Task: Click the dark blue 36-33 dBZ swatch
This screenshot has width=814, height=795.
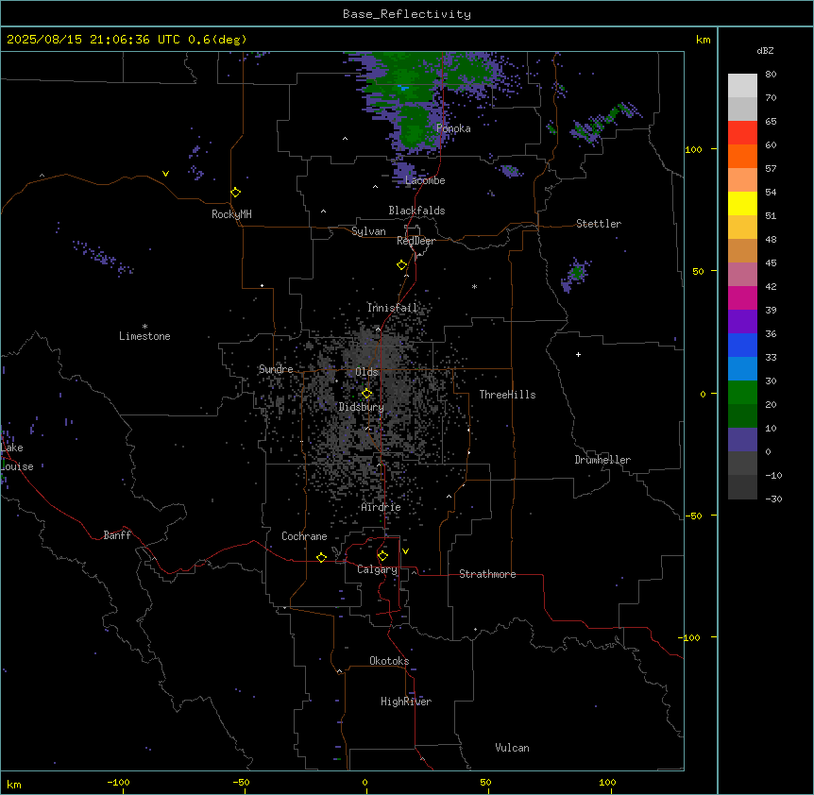Action: click(x=742, y=345)
